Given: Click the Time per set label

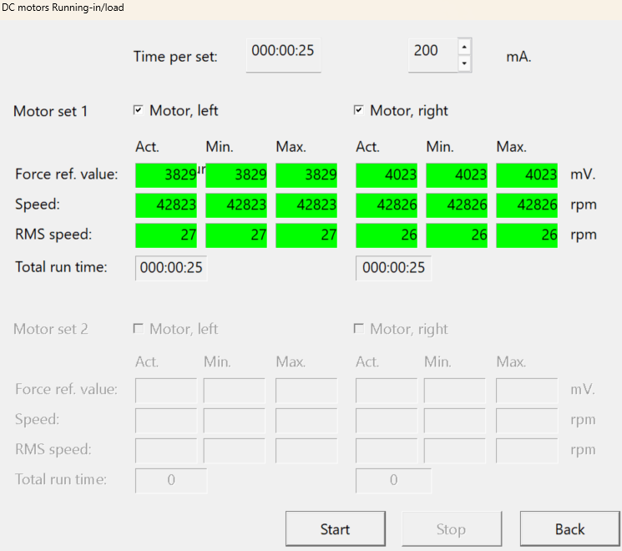Looking at the screenshot, I should pyautogui.click(x=175, y=57).
